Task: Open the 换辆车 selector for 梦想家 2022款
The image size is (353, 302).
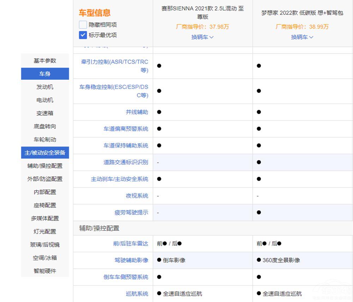Action: (x=302, y=37)
